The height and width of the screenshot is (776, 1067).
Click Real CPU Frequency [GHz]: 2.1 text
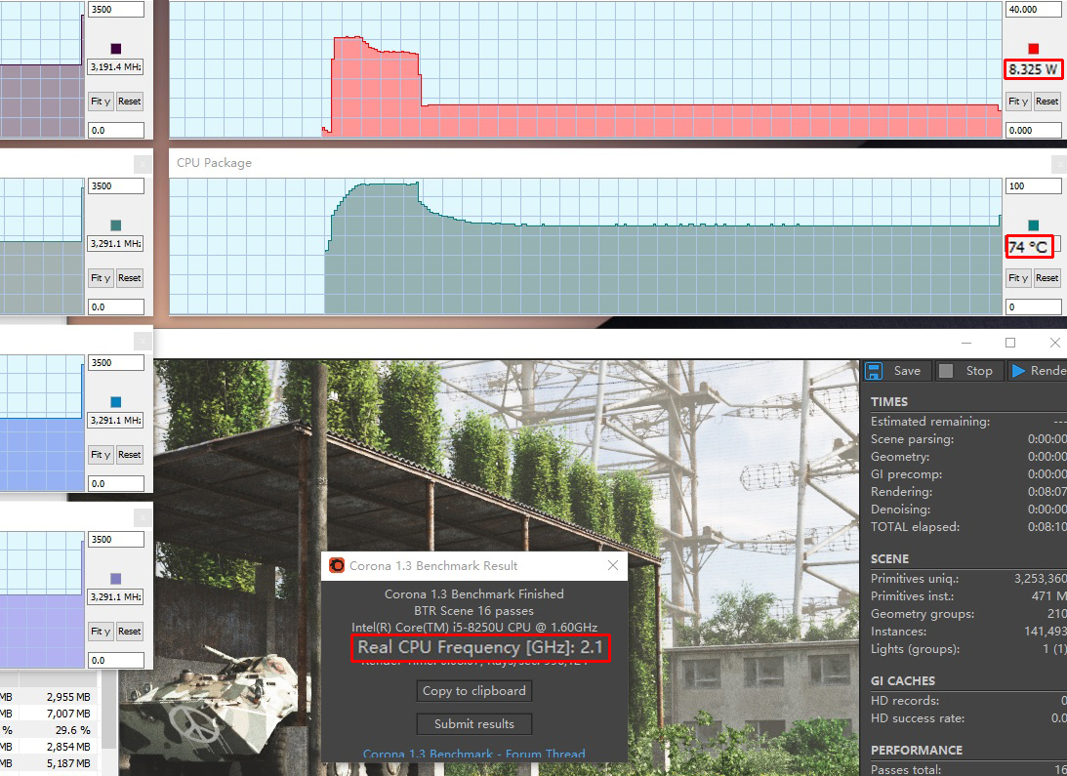click(x=480, y=647)
